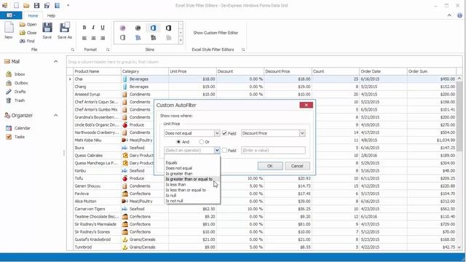The width and height of the screenshot is (466, 262).
Task: Collapse the Mail navigation group
Action: click(x=55, y=61)
